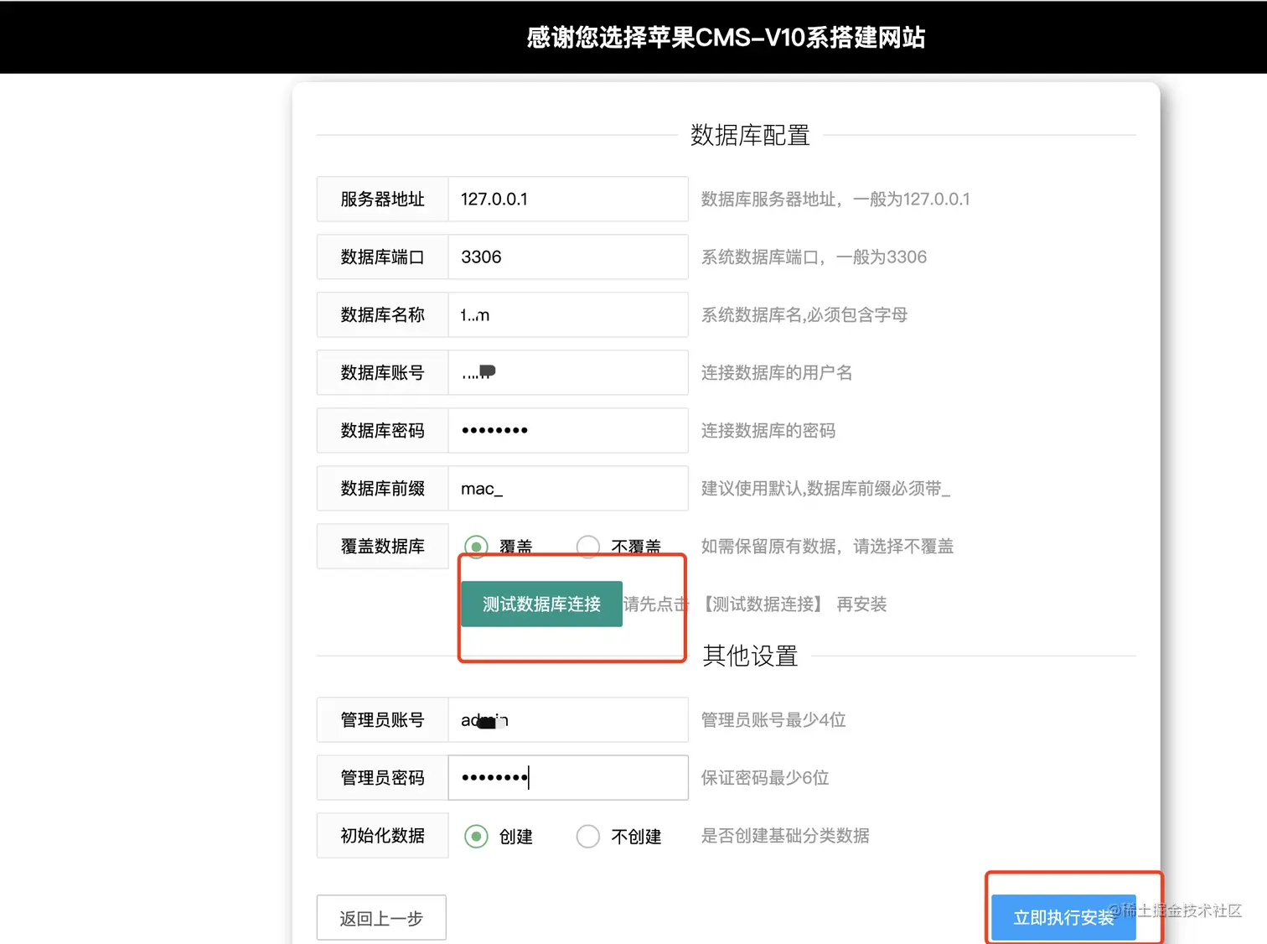Click the 其他设置 section heading
The width and height of the screenshot is (1267, 944).
coord(750,656)
